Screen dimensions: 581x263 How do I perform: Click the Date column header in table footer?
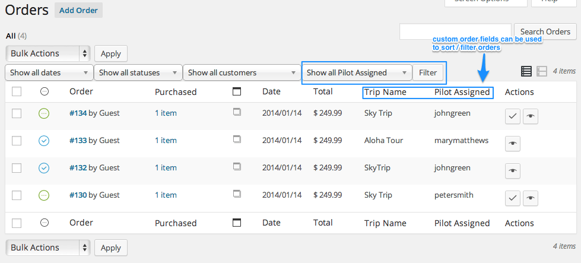271,223
